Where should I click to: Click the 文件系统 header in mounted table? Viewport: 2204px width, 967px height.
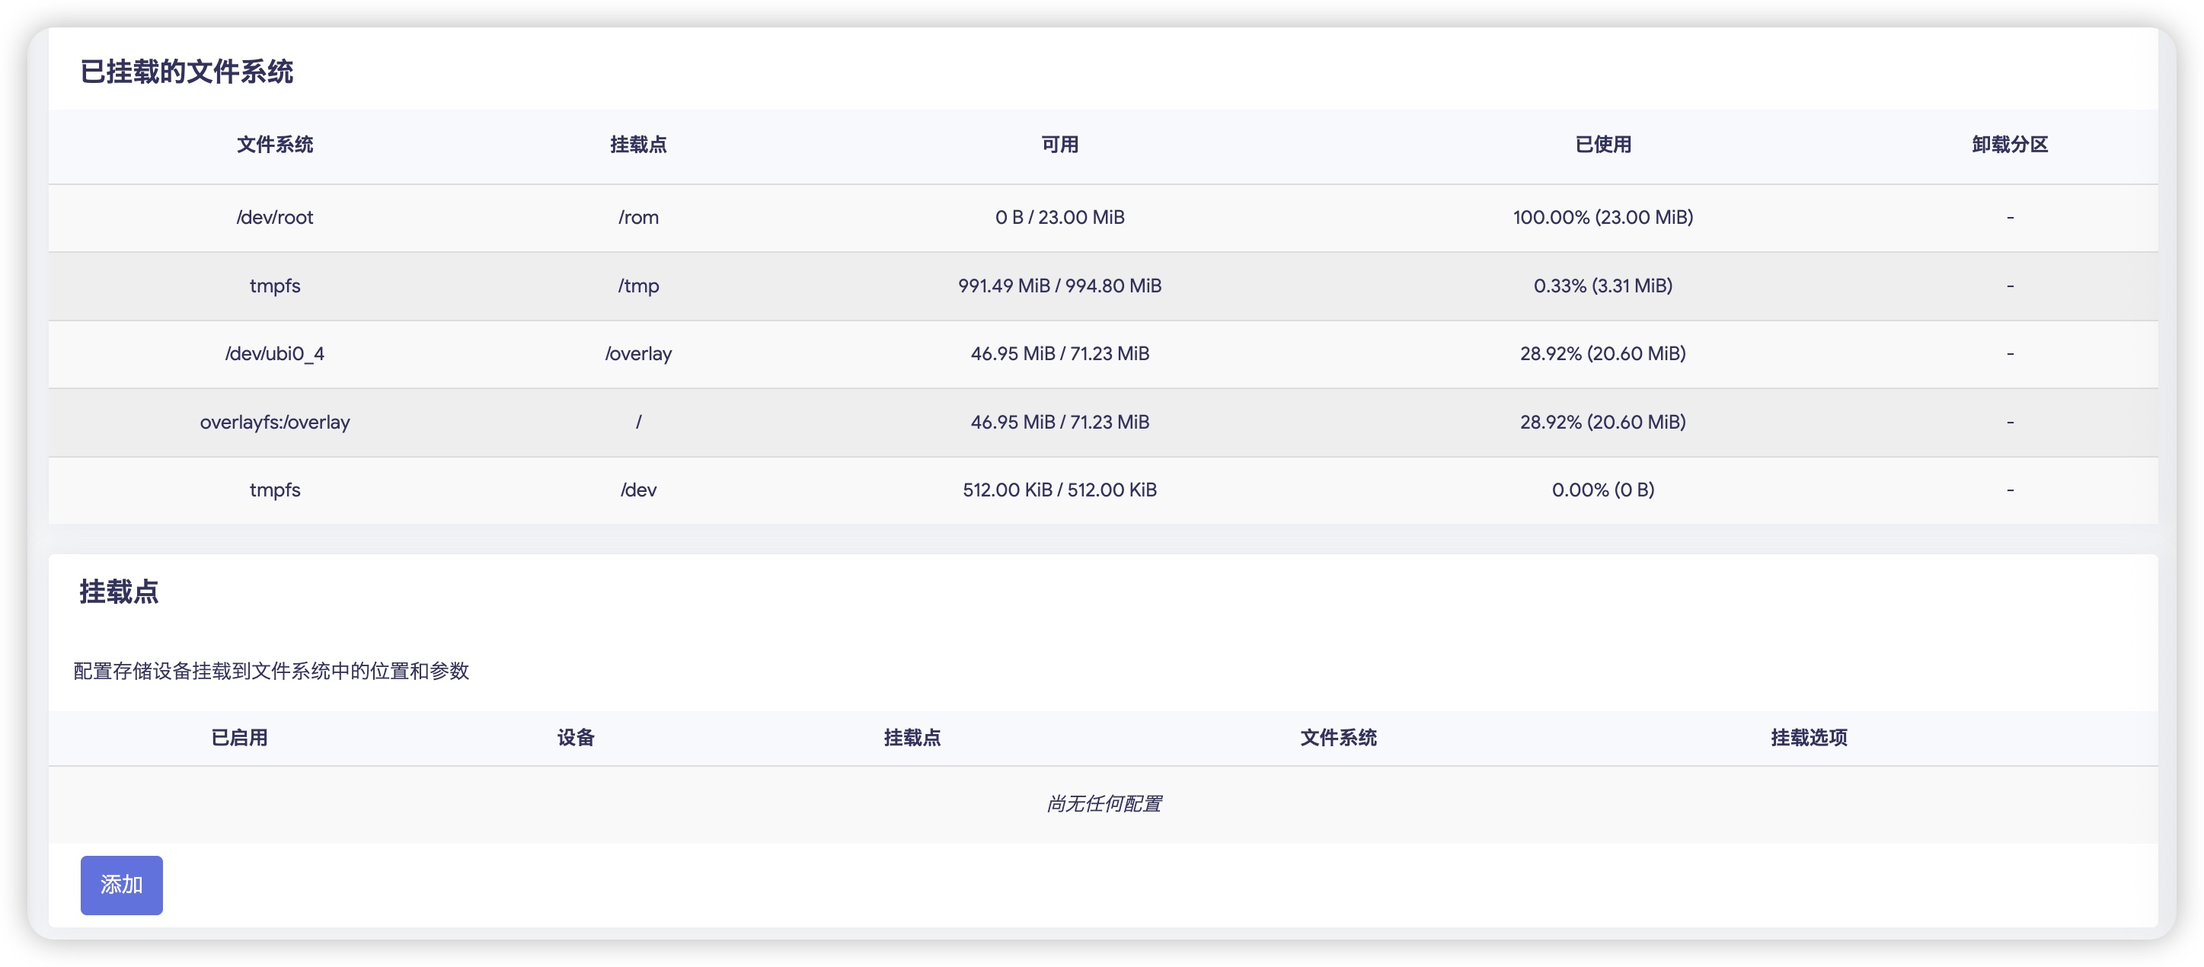[275, 145]
